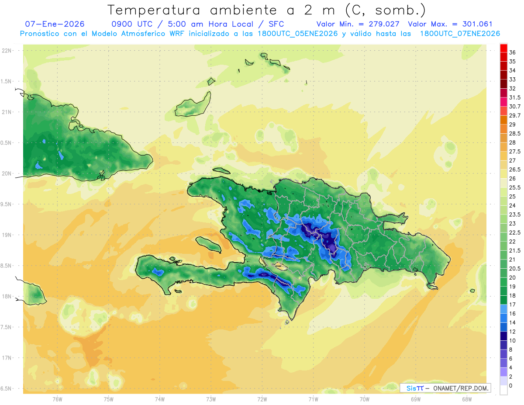
Task: Click the color scale value '27.5'
Action: point(515,152)
